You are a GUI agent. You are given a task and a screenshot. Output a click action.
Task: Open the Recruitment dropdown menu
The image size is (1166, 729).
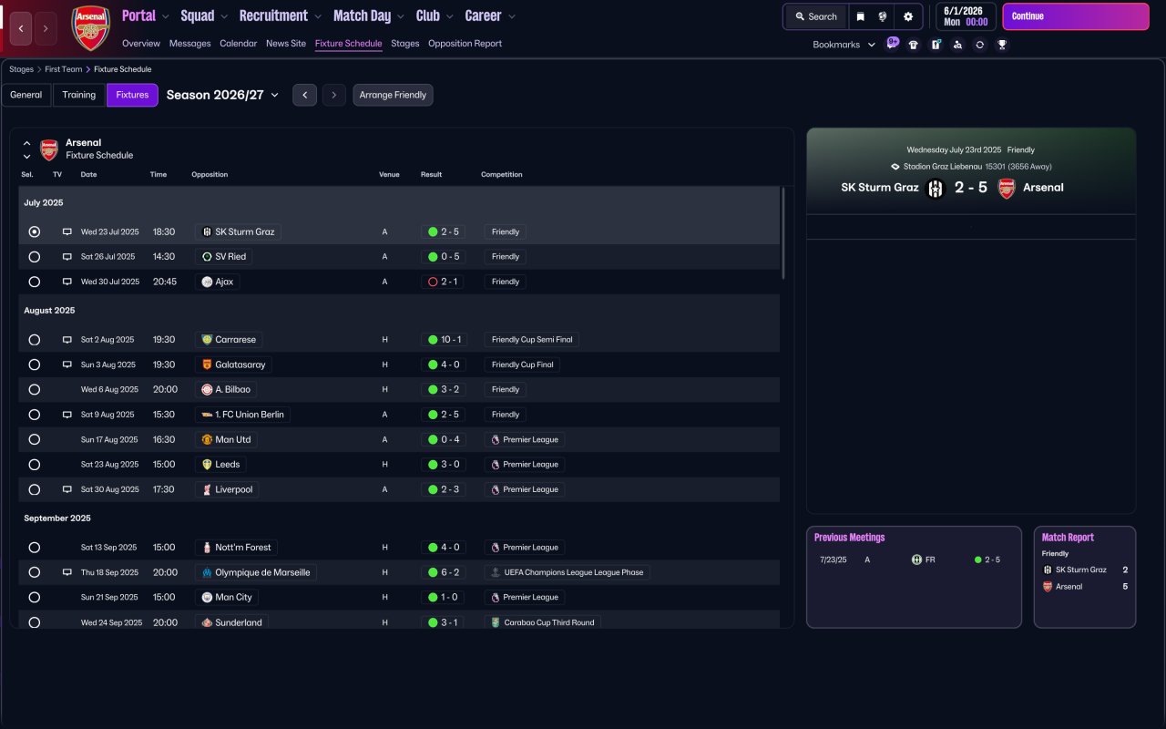281,15
